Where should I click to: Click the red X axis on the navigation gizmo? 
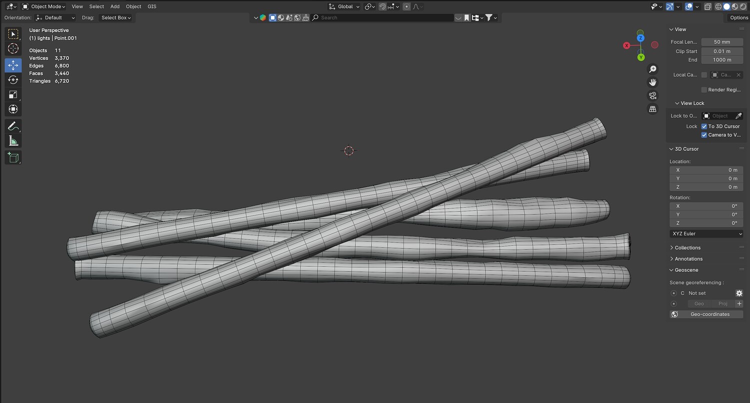pyautogui.click(x=626, y=45)
